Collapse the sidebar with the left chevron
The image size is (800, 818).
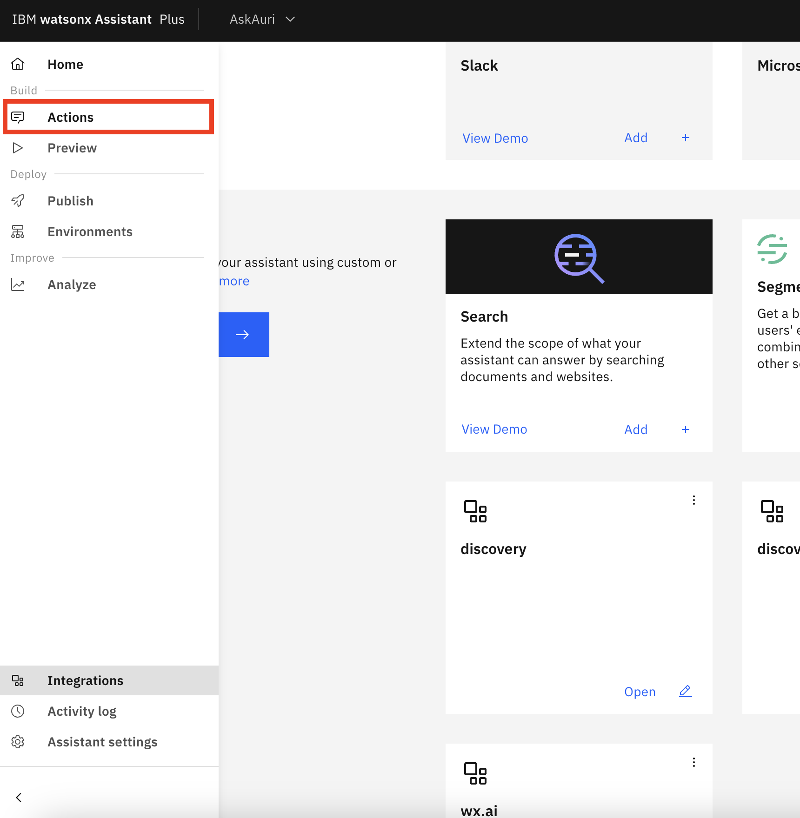pos(19,798)
